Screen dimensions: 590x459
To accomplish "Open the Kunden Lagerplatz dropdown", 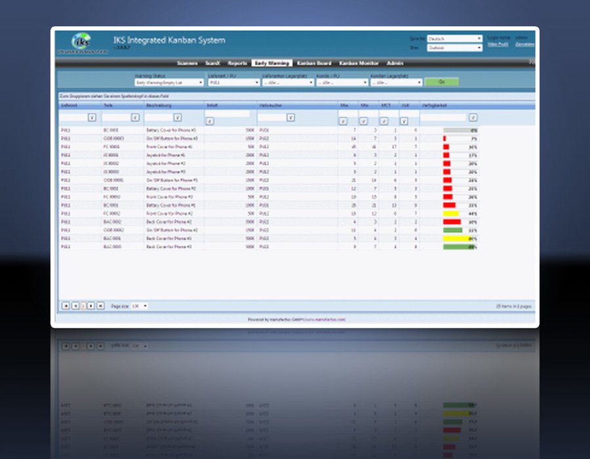I will pos(396,83).
